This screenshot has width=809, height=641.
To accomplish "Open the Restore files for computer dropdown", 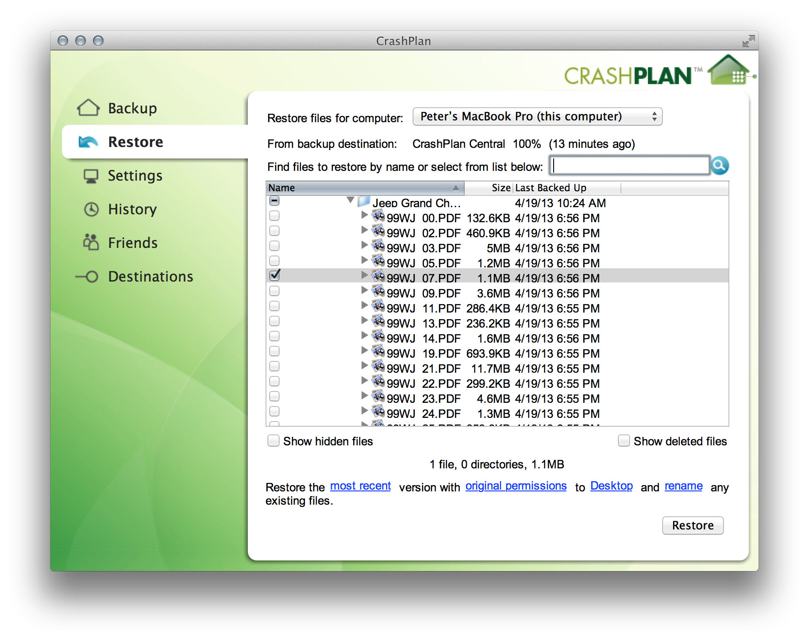I will pos(537,116).
